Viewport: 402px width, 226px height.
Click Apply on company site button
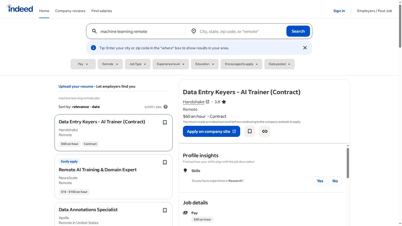(x=211, y=131)
